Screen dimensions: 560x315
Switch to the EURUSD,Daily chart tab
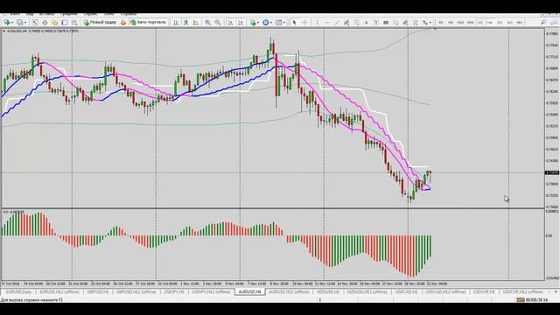(18, 291)
